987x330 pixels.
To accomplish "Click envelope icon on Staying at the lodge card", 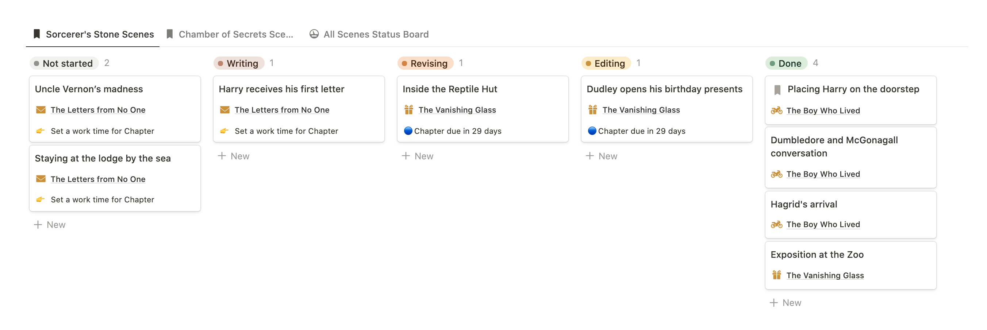I will tap(41, 179).
